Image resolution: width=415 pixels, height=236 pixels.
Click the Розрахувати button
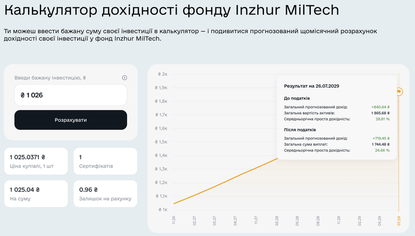pos(71,120)
